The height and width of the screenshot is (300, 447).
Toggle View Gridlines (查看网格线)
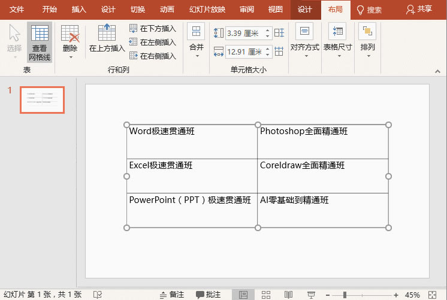click(40, 43)
